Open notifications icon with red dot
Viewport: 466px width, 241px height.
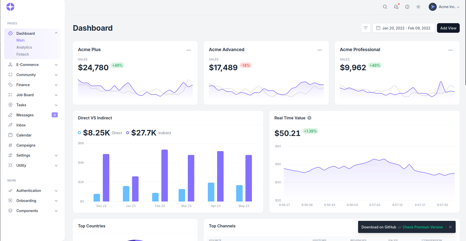click(x=396, y=7)
